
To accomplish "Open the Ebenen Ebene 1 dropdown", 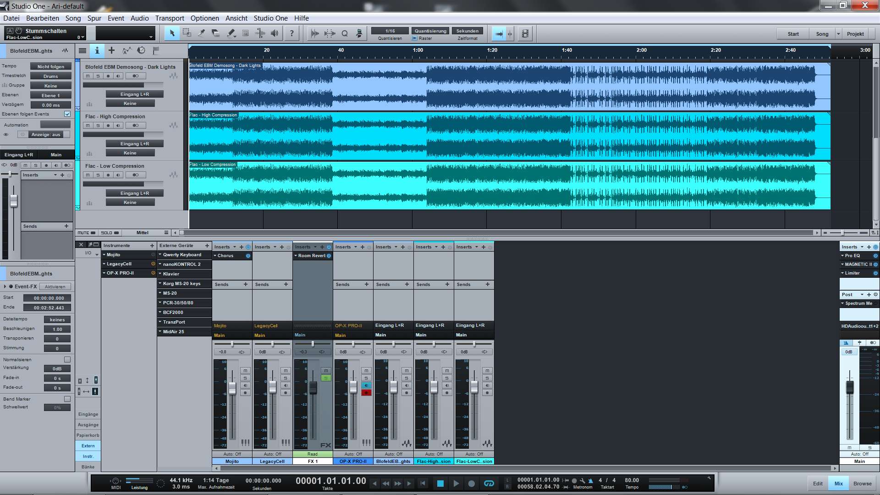I will (x=50, y=95).
